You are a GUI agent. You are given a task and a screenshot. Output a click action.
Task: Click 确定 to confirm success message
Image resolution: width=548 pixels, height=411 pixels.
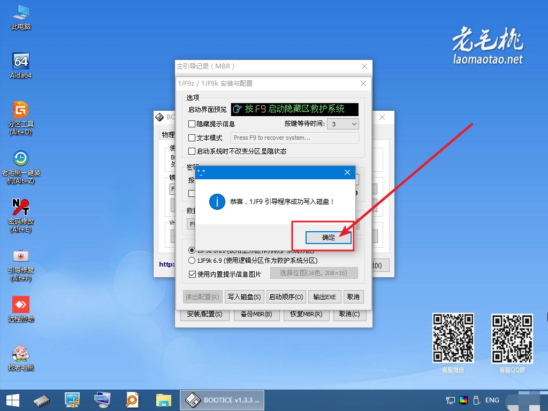328,238
